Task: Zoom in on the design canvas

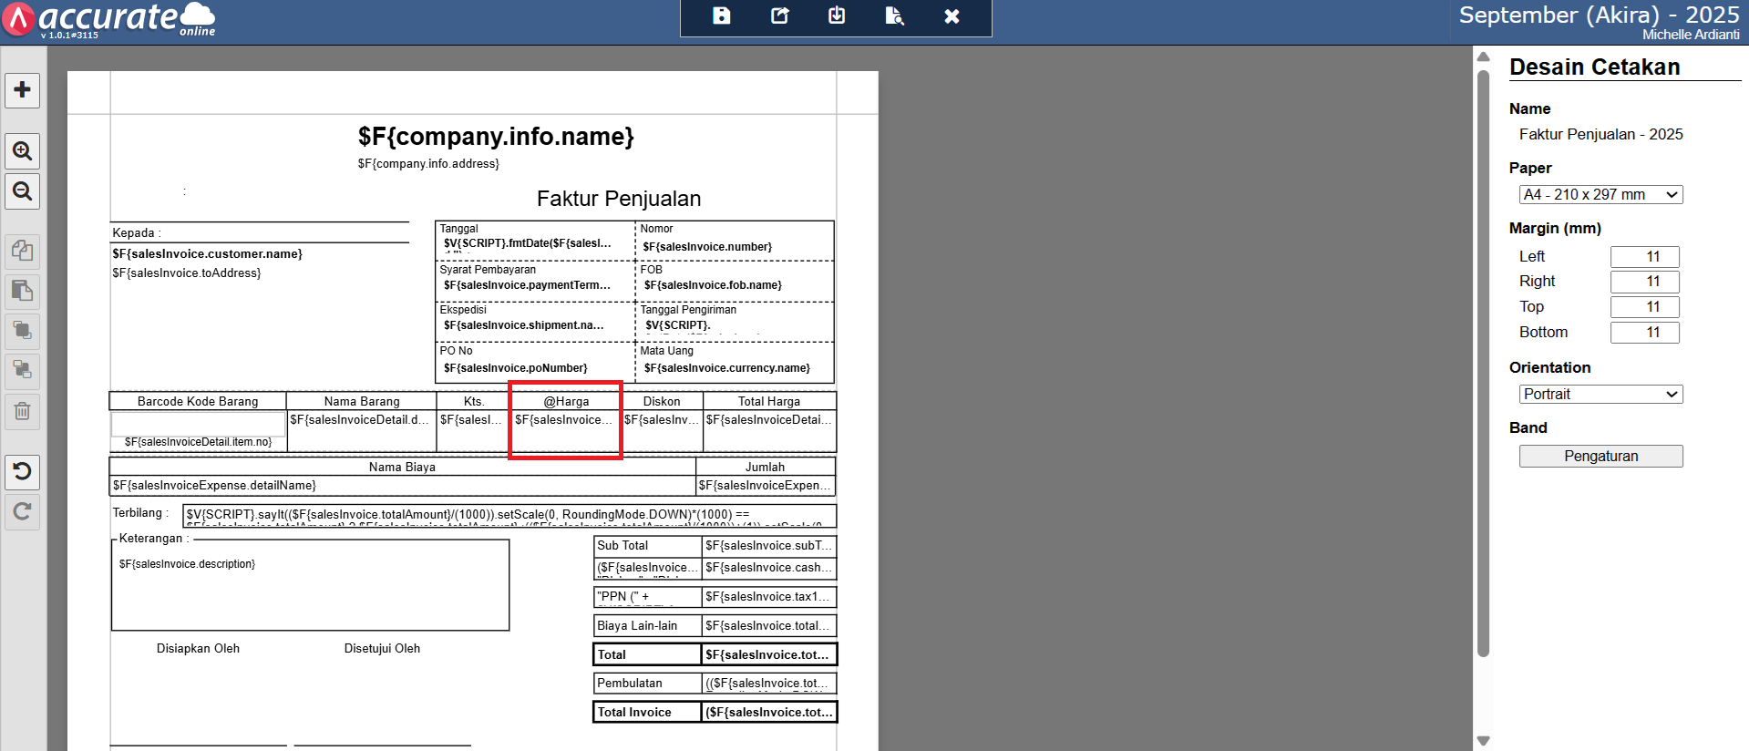Action: [23, 150]
